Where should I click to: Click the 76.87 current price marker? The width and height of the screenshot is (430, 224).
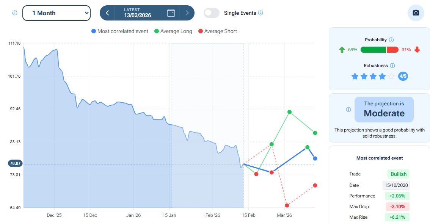pos(16,163)
